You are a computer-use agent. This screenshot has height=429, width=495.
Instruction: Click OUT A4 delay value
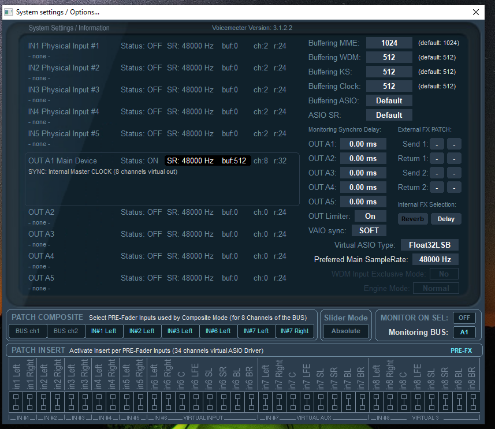pyautogui.click(x=363, y=187)
